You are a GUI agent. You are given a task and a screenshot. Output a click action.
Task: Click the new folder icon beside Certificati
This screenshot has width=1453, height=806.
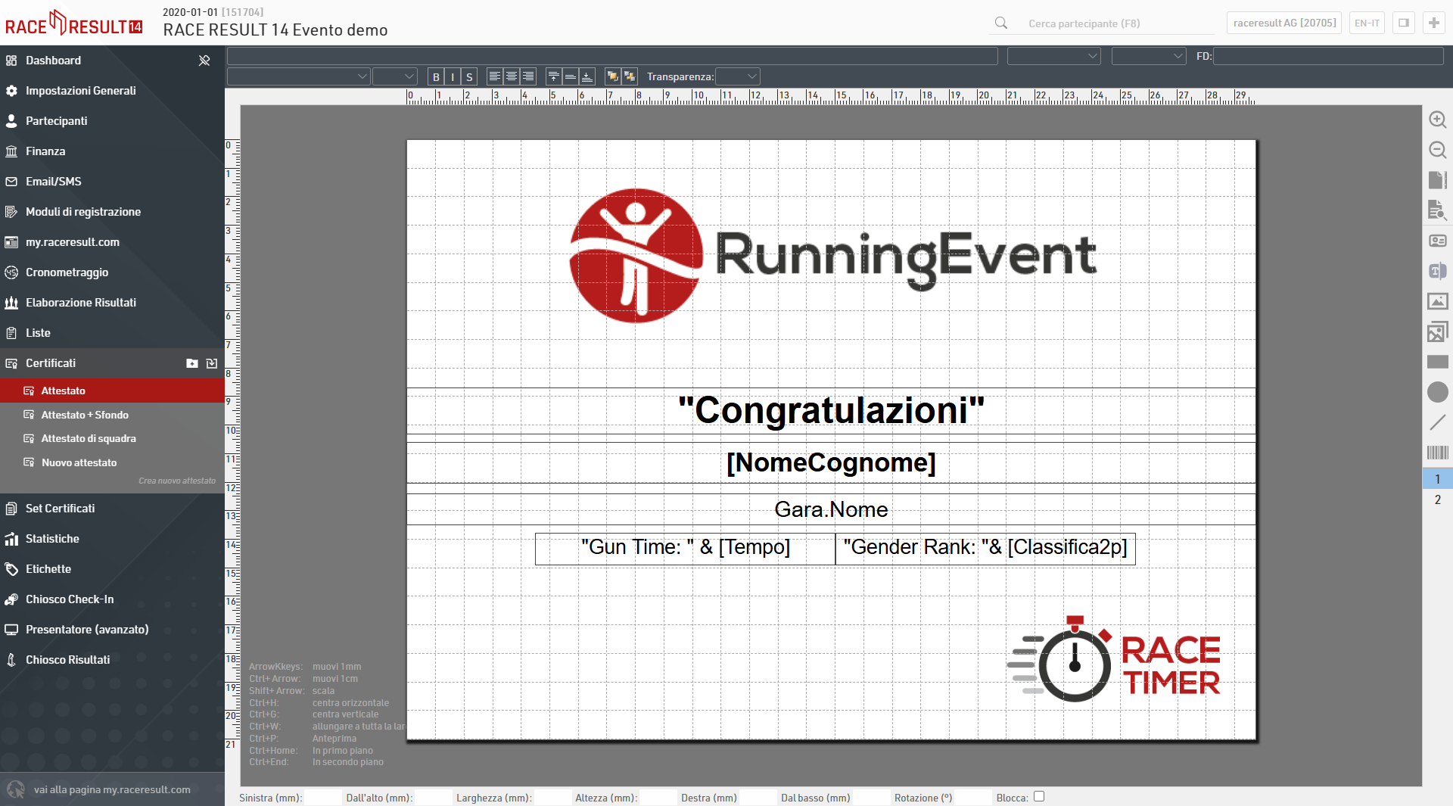tap(192, 363)
